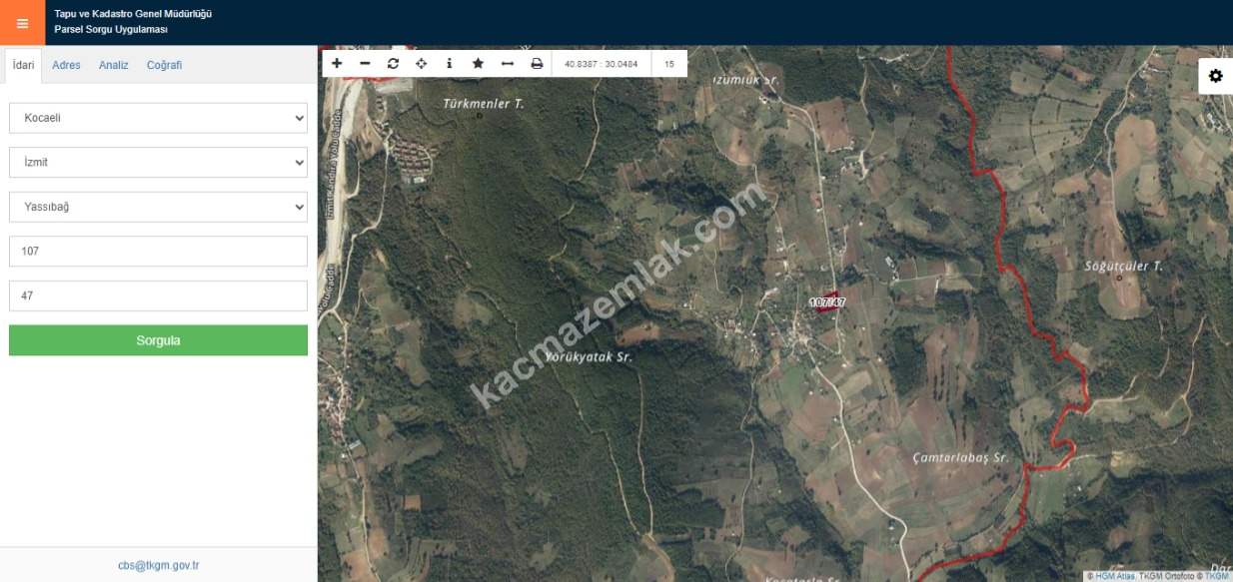Click the block number field containing 107
1233x582 pixels.
point(158,252)
